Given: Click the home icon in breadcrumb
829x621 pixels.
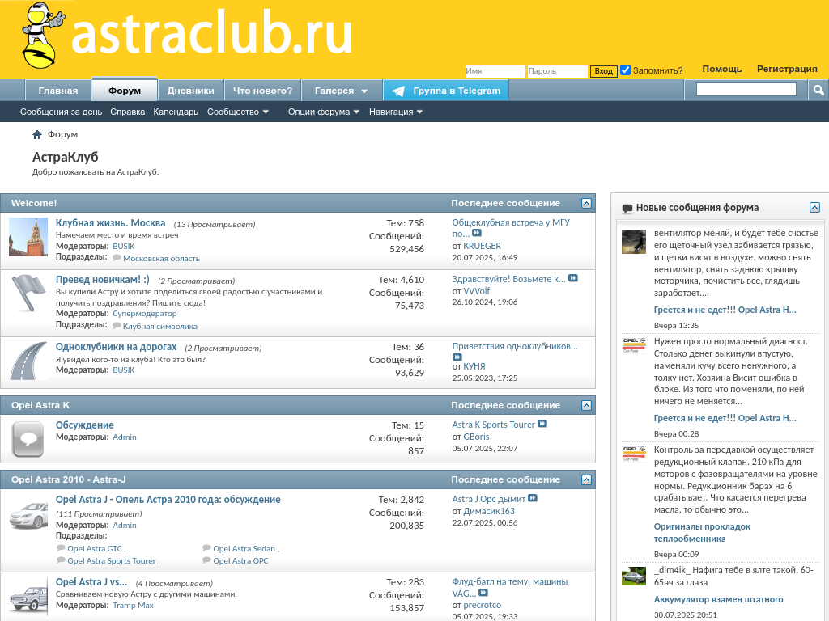Looking at the screenshot, I should point(37,134).
